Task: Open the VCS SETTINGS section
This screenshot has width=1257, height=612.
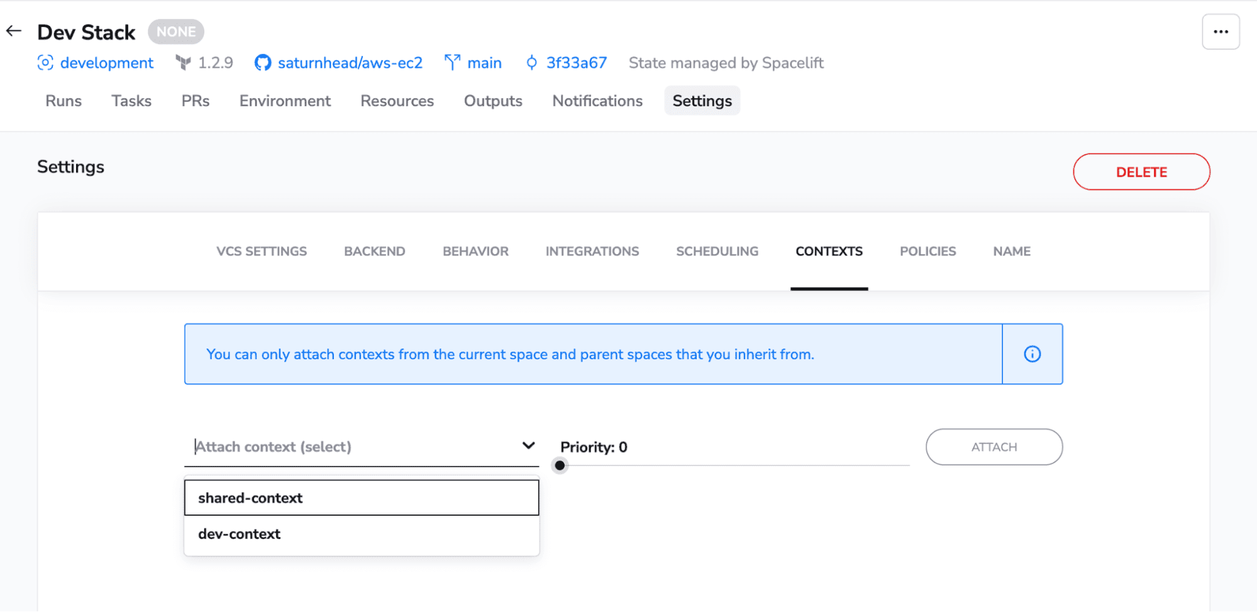Action: tap(262, 251)
